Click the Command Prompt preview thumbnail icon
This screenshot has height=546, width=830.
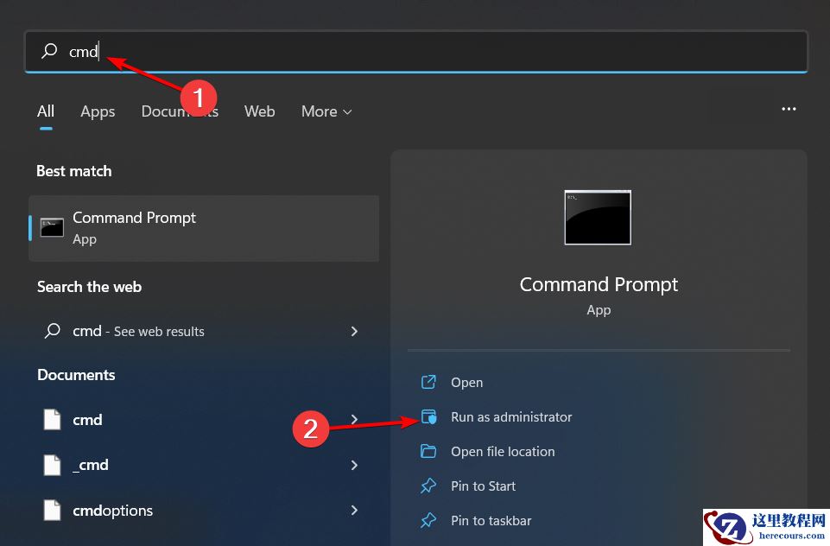point(598,217)
